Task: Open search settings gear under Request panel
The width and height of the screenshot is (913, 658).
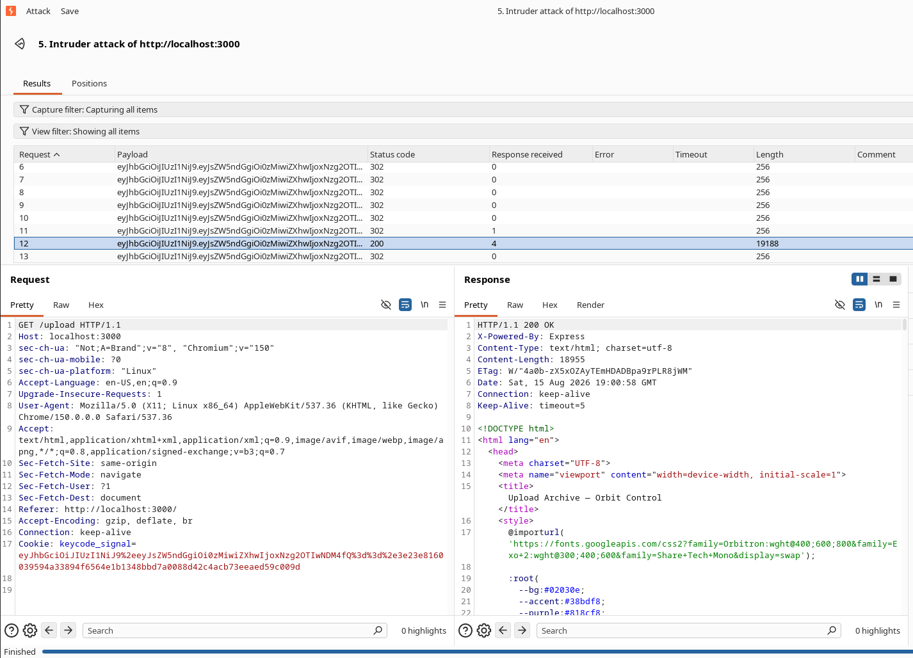Action: (30, 630)
